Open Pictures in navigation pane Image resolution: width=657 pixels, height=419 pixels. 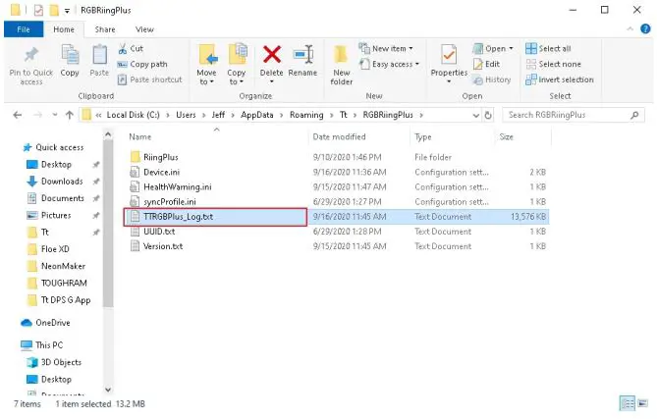(x=56, y=215)
